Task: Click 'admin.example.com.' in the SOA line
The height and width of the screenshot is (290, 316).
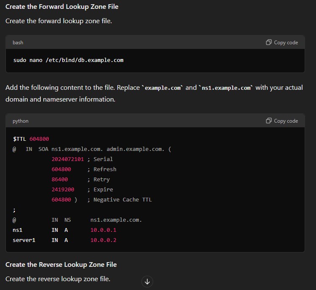Action: pos(135,149)
